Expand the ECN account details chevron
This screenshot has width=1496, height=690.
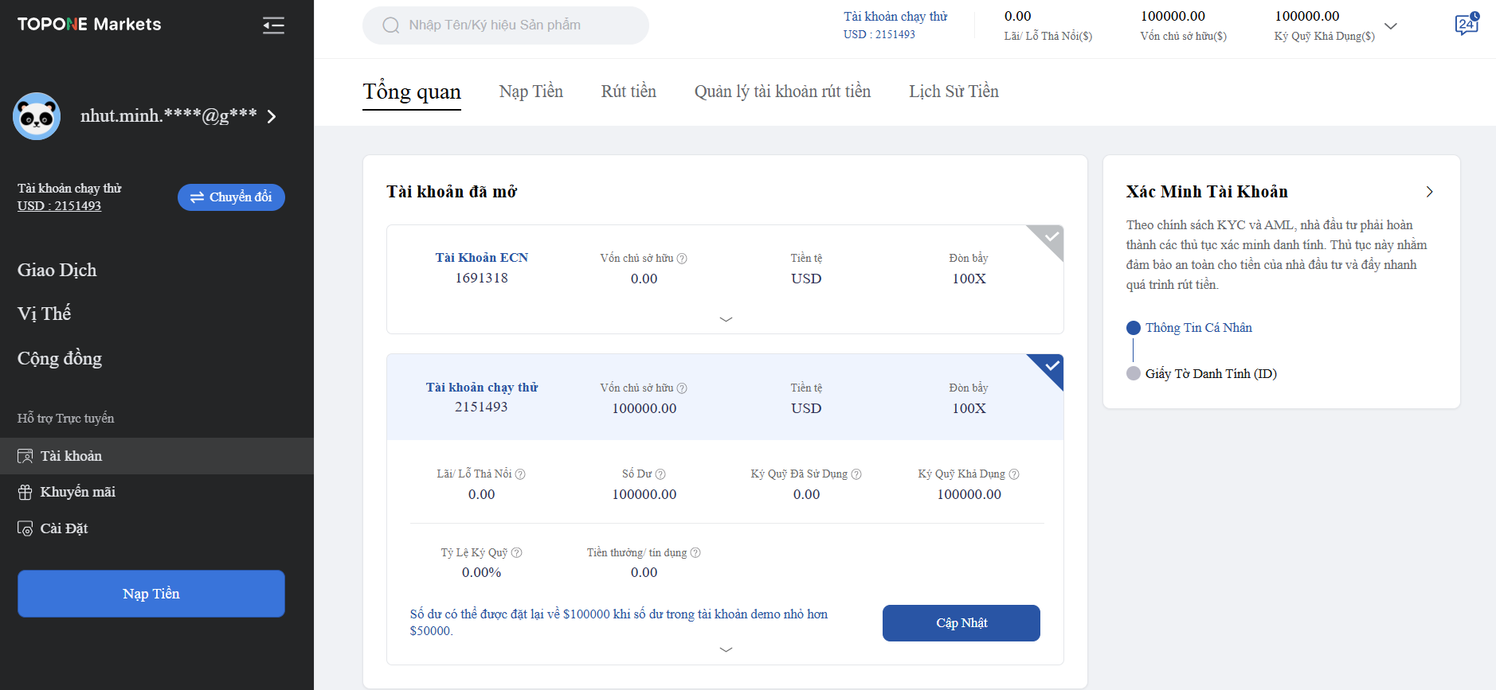[x=726, y=319]
